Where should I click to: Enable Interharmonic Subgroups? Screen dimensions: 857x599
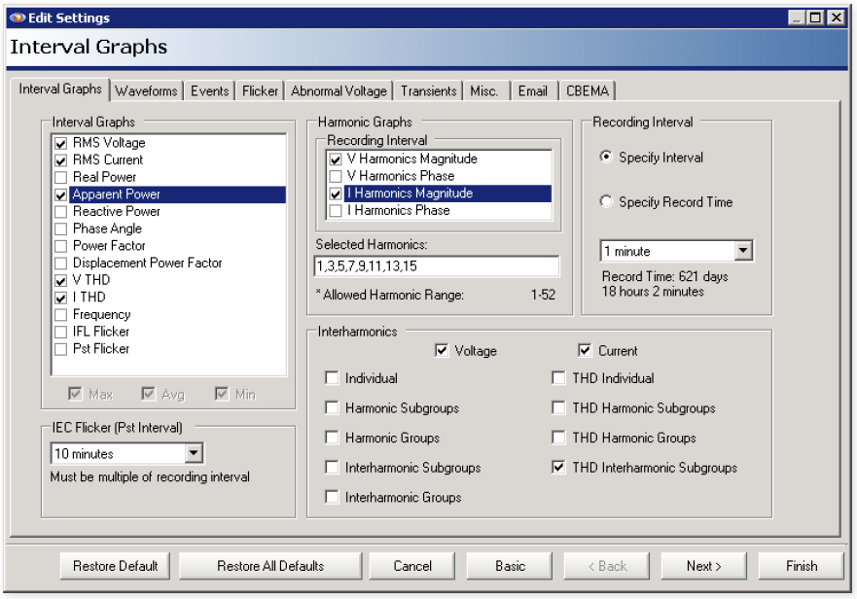pos(332,466)
